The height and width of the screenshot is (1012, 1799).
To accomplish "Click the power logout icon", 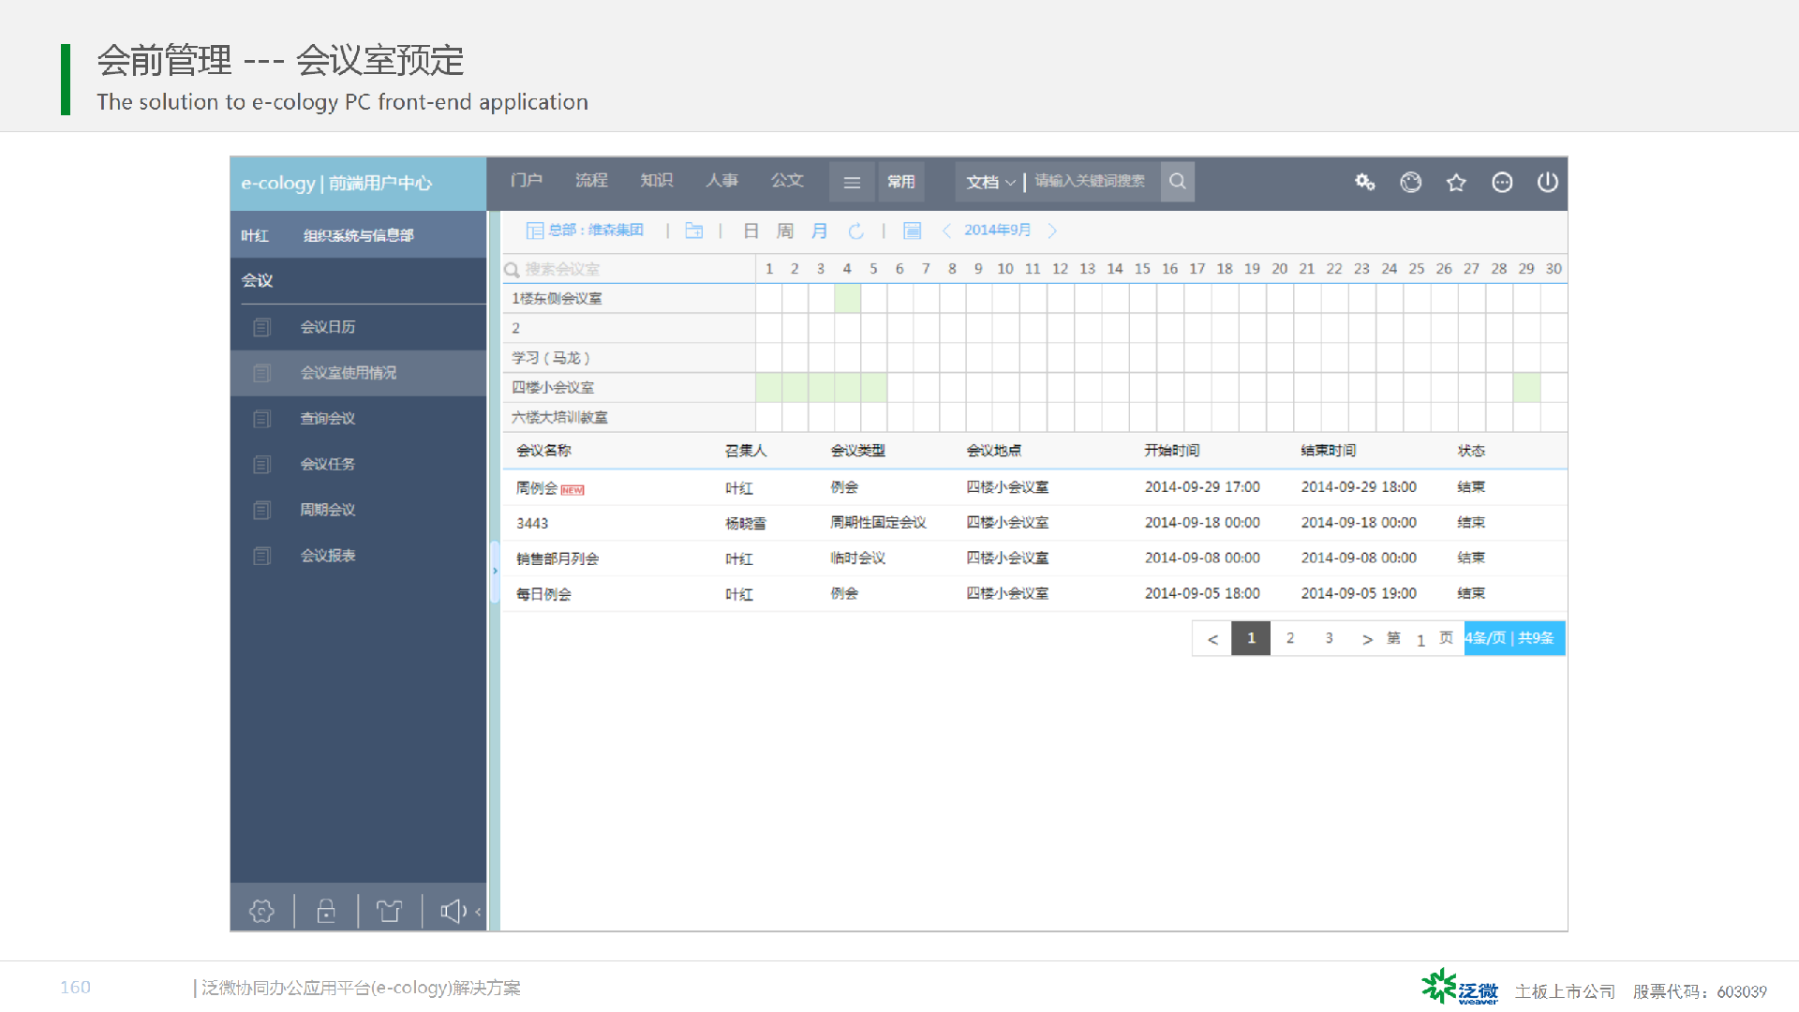I will [1548, 182].
